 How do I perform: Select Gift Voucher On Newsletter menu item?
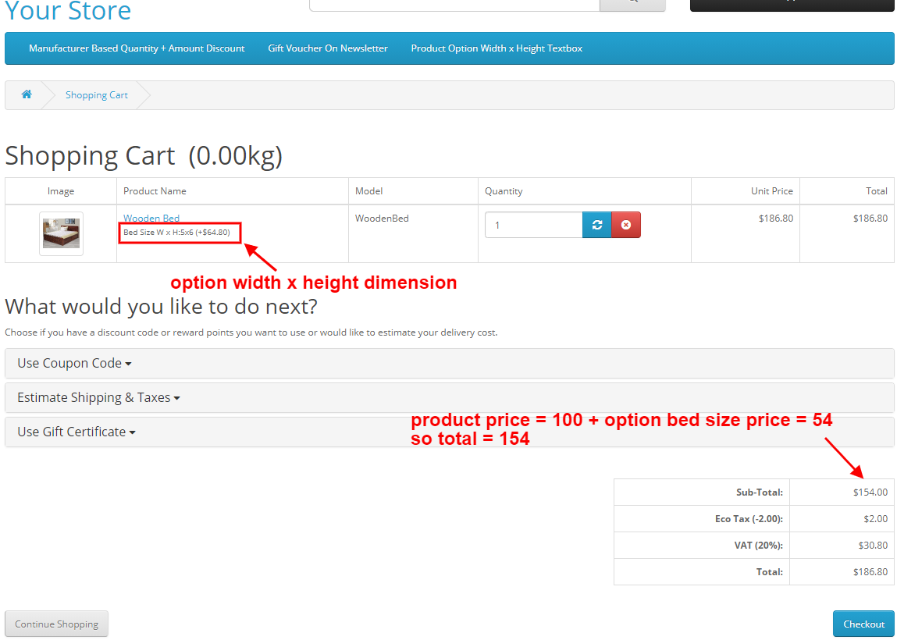(328, 48)
